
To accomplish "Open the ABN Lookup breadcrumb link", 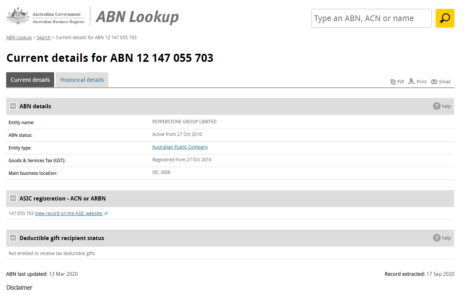I will [19, 38].
